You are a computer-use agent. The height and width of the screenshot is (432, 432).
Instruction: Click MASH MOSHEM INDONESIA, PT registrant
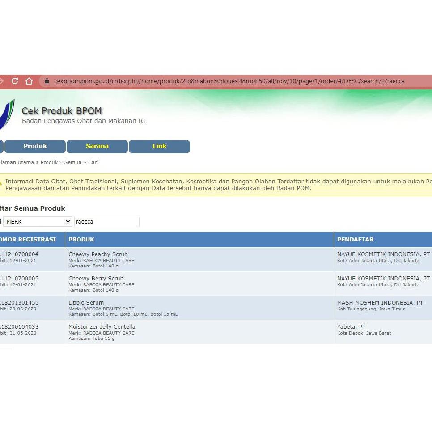pos(380,302)
